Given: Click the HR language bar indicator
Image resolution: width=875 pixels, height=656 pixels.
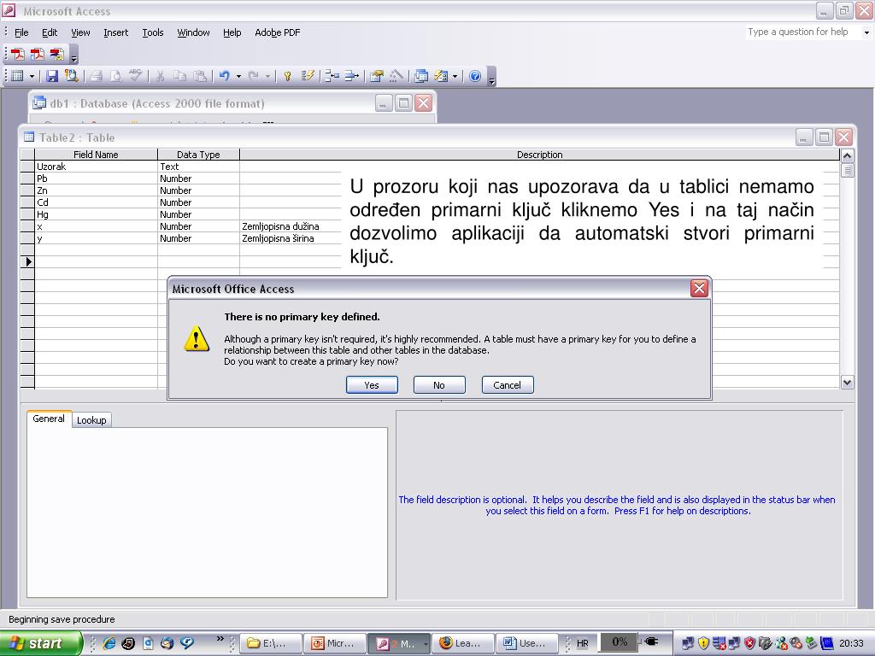Looking at the screenshot, I should click(583, 643).
